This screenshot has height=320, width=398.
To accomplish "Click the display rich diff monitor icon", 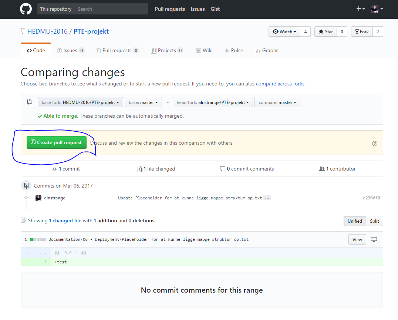I will coord(374,240).
